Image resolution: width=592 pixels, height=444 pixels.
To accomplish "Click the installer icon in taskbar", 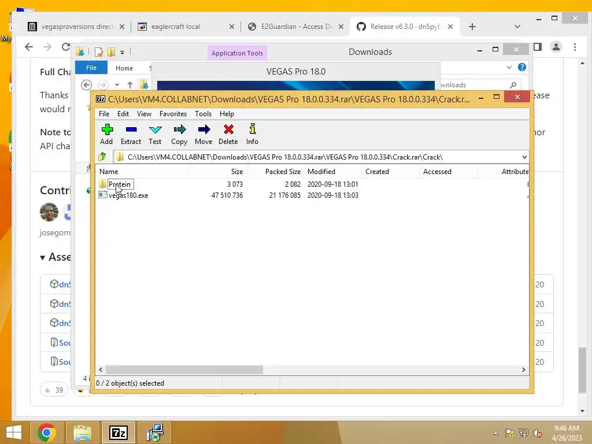I will coord(154,432).
